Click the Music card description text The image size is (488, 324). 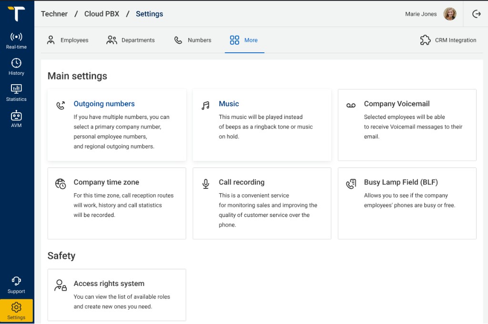pyautogui.click(x=265, y=127)
